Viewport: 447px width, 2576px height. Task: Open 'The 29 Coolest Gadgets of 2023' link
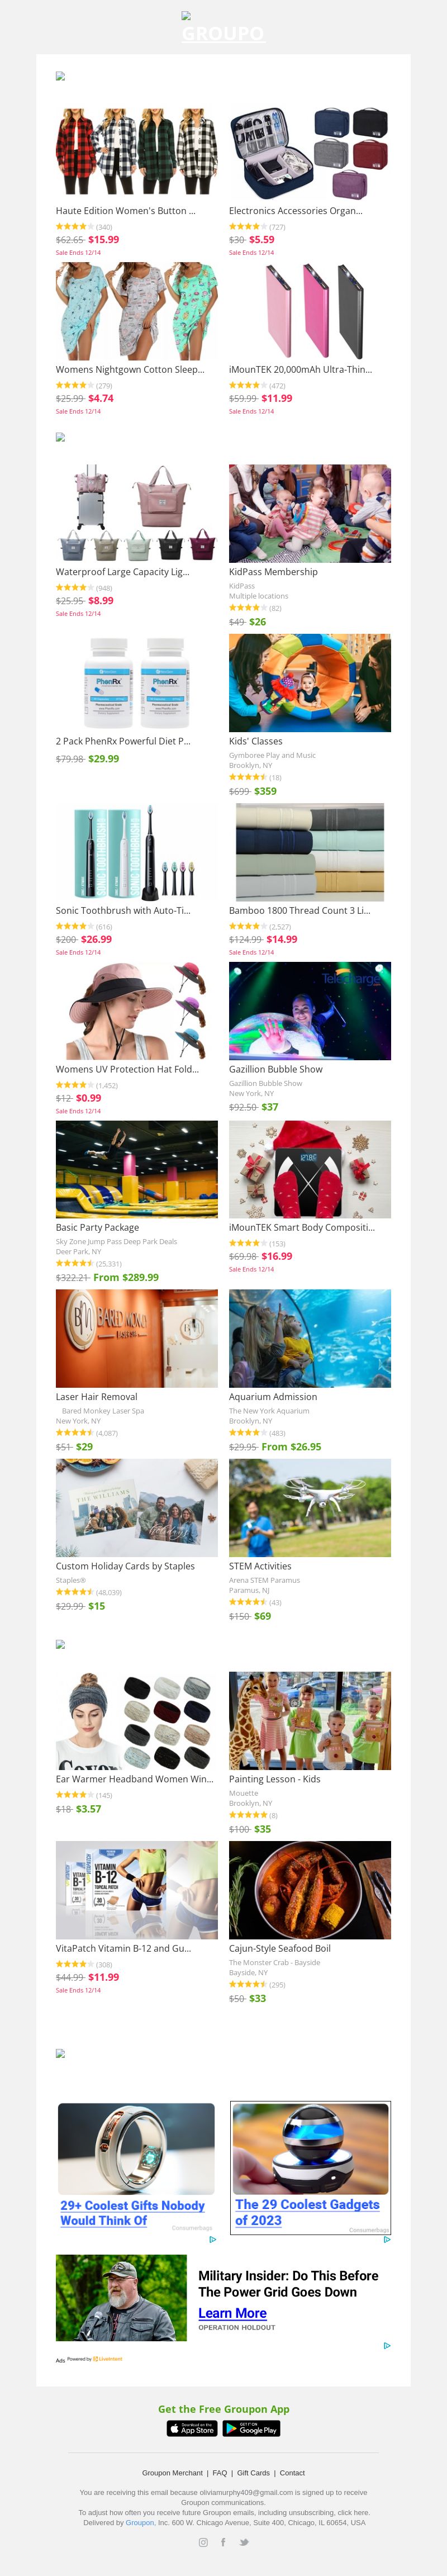tap(307, 2211)
